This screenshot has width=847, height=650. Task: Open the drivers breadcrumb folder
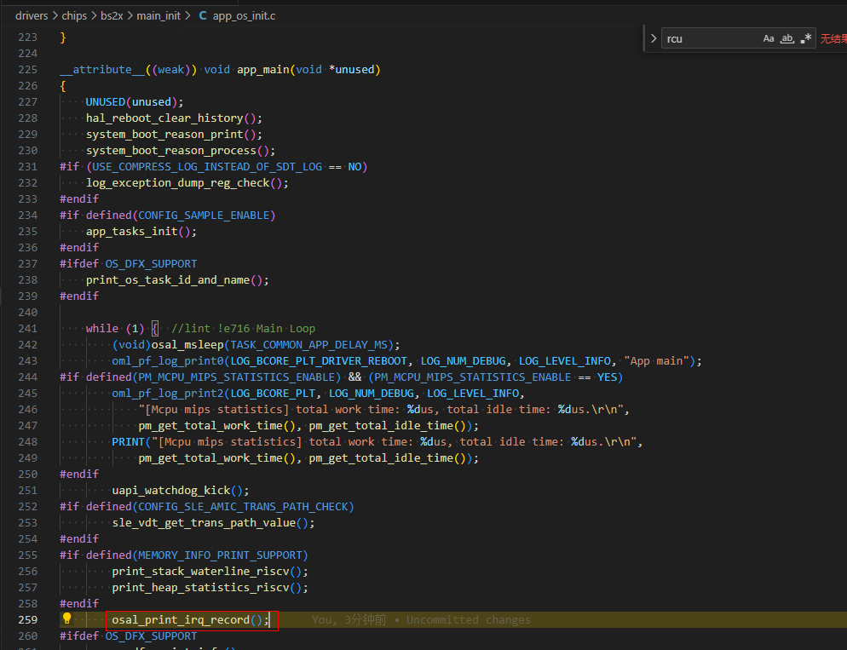(x=32, y=15)
